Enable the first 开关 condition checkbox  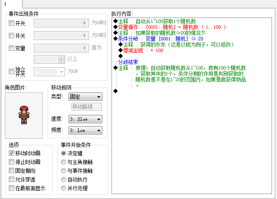pos(11,23)
